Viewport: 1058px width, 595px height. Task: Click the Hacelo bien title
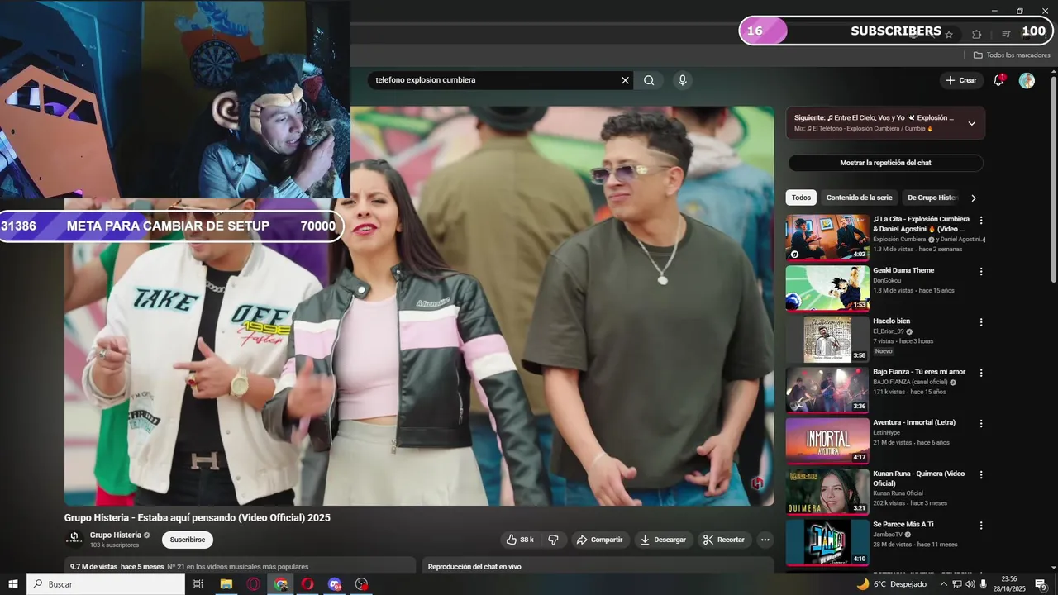(891, 321)
